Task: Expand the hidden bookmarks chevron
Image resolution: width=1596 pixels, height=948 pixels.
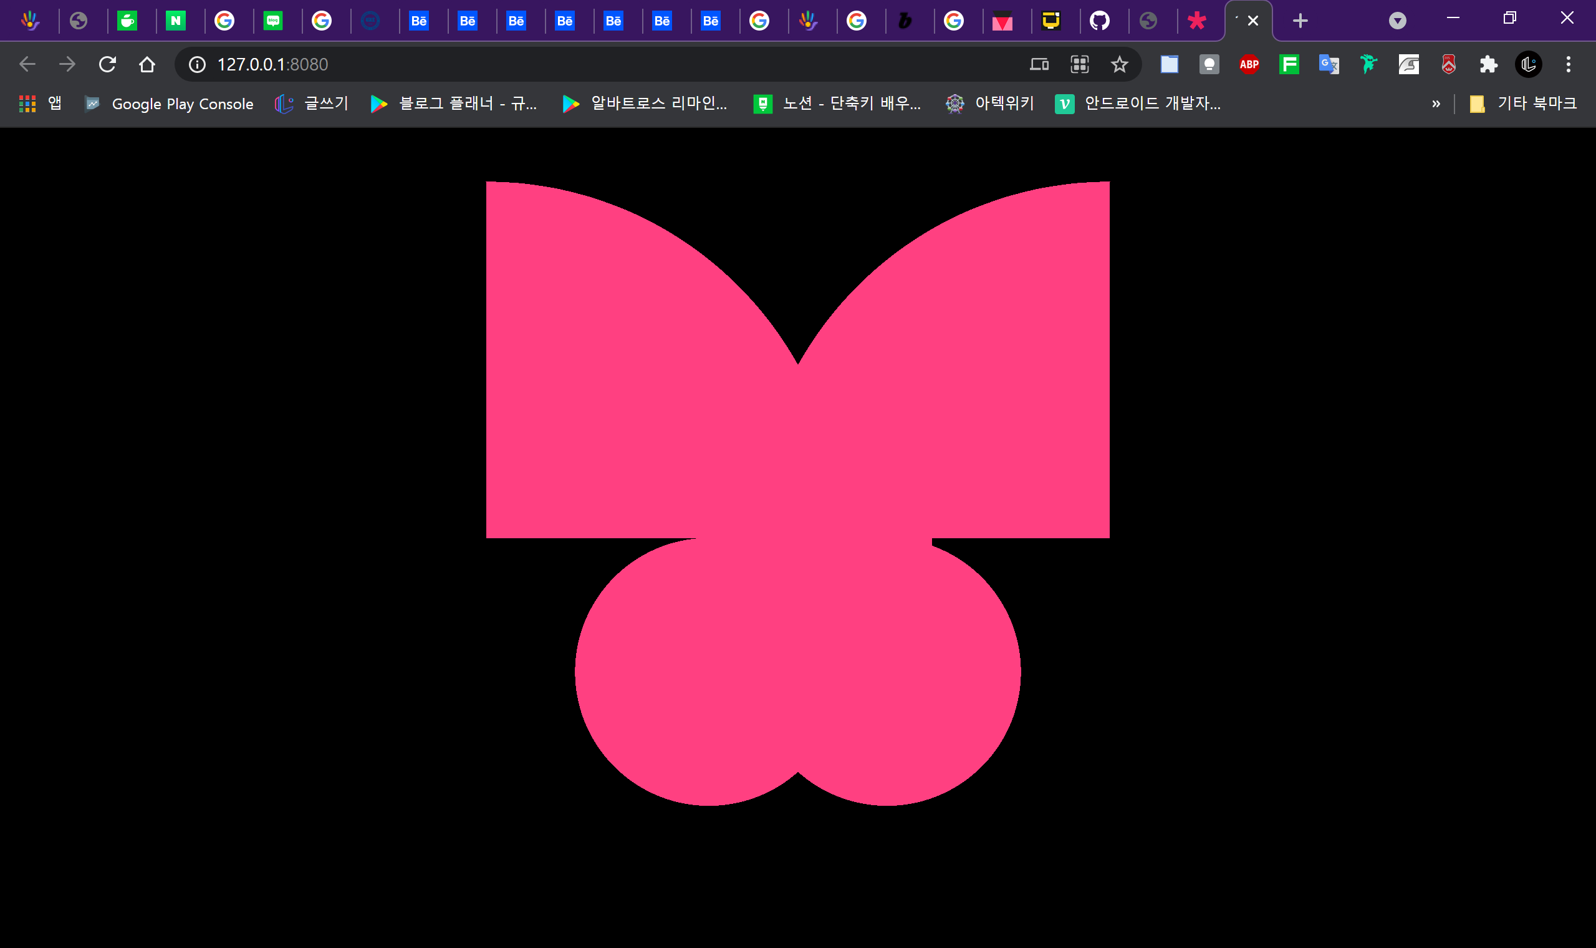Action: pos(1436,104)
